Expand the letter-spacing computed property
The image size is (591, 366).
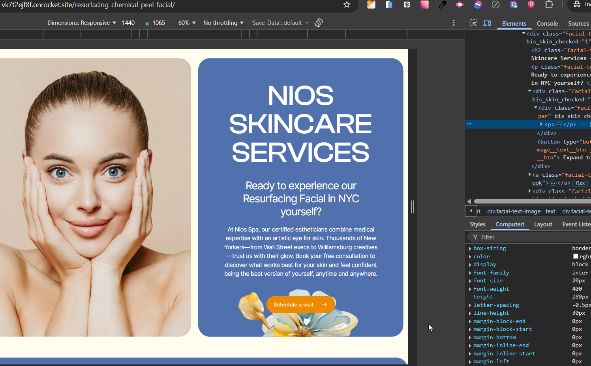click(470, 305)
